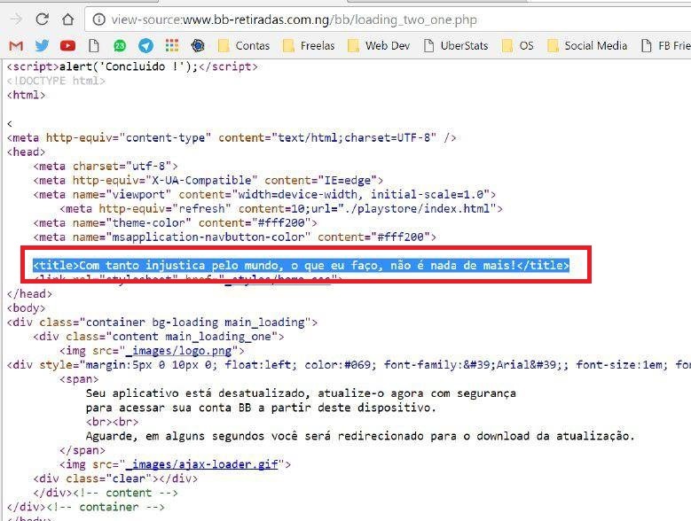Click the div class="container bg-loading" line
This screenshot has height=521, width=691.
161,323
